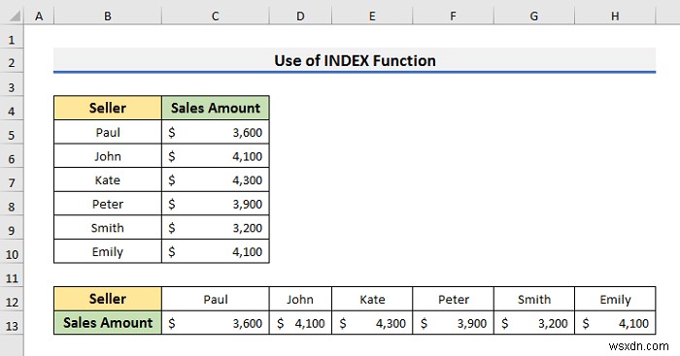Click the 'Use of INDEX Function' title cell
The image size is (680, 356).
[x=355, y=61]
